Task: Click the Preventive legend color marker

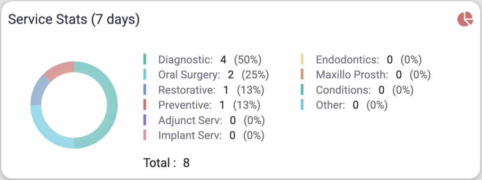Action: 145,105
